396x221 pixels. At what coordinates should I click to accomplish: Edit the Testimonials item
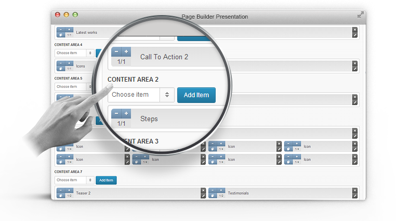tap(355, 196)
